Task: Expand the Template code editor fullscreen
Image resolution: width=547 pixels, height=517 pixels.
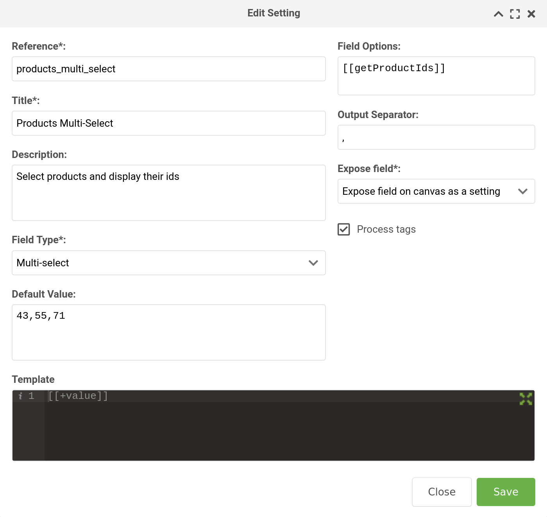Action: point(526,399)
